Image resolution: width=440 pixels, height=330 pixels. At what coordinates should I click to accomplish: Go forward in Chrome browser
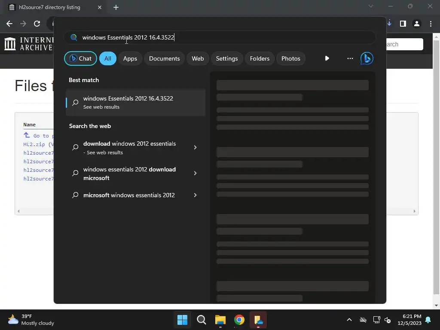(23, 24)
